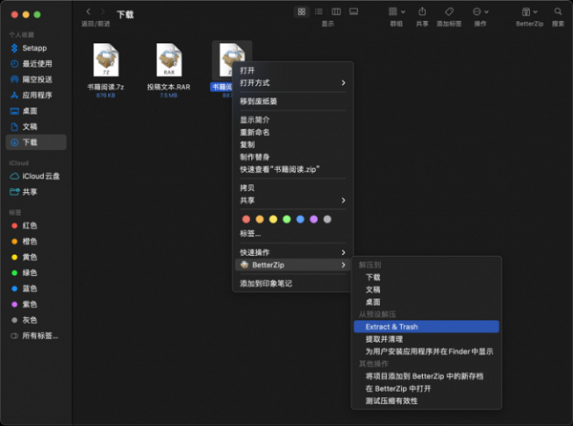Click the Share toolbar icon
This screenshot has width=573, height=426.
[422, 11]
